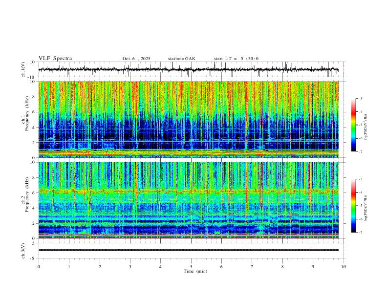Click the ch.1 spectrogram panel
Image resolution: width=387 pixels, height=299 pixels.
(x=189, y=119)
